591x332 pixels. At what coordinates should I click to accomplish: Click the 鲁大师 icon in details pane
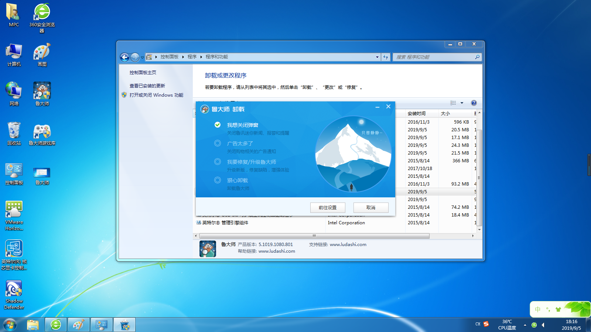pyautogui.click(x=208, y=249)
